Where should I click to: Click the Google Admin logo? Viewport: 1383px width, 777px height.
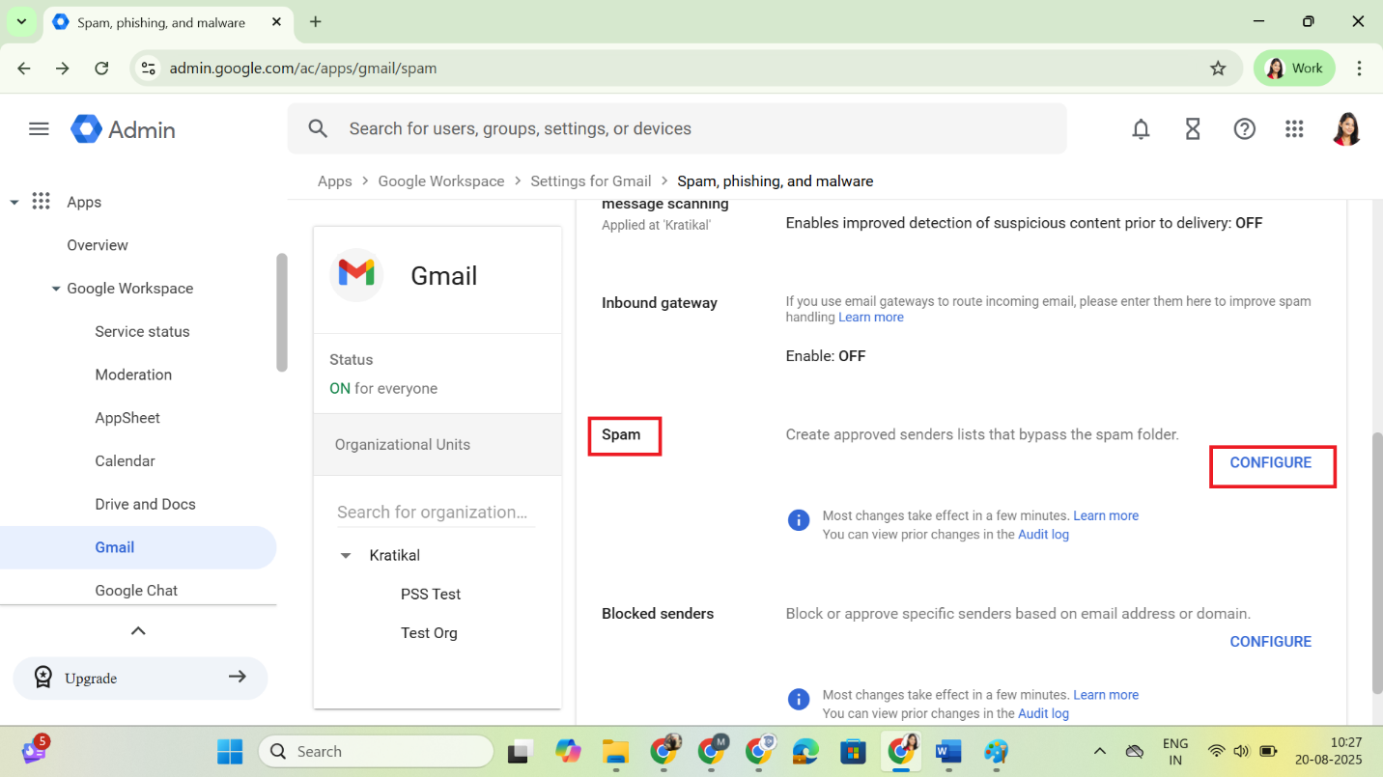(123, 129)
